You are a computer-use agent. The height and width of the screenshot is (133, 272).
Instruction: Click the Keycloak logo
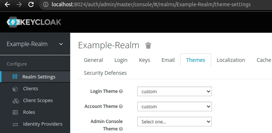coord(34,22)
